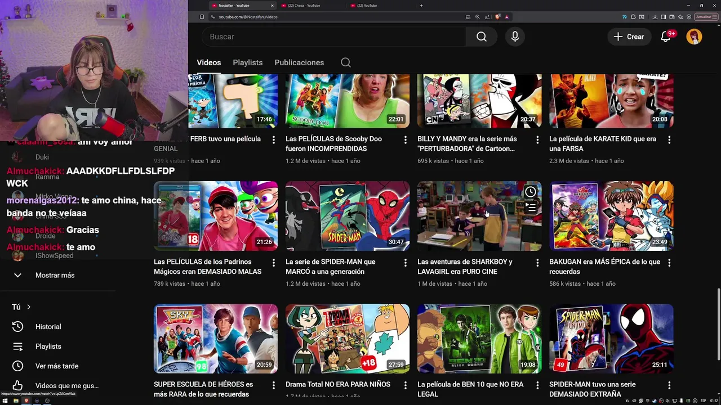Click Brave browser icon in taskbar

[x=25, y=401]
